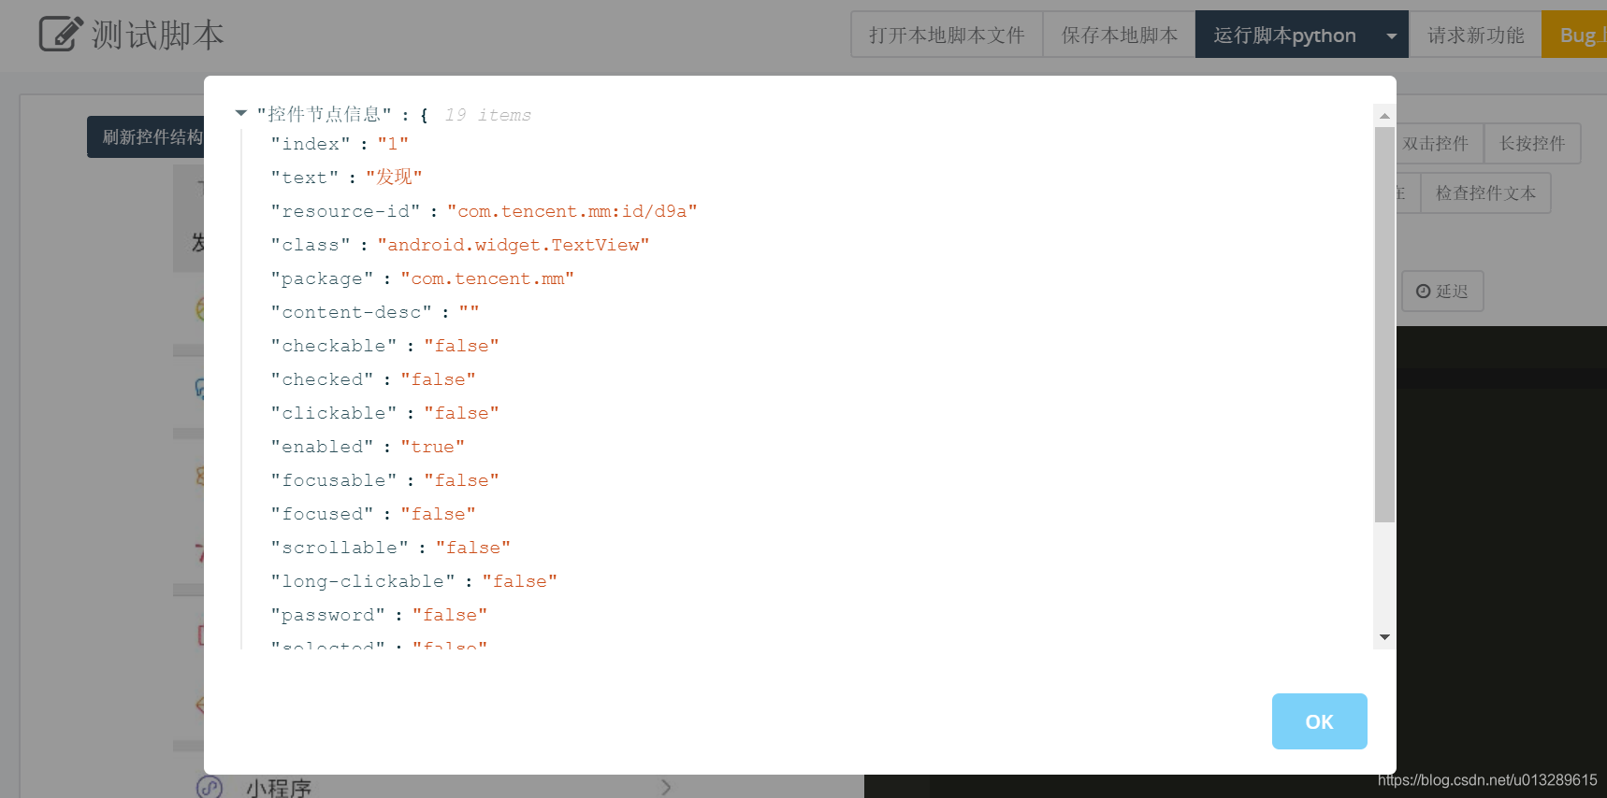Viewport: 1607px width, 798px height.
Task: Click 长按控件 button
Action: point(1532,144)
